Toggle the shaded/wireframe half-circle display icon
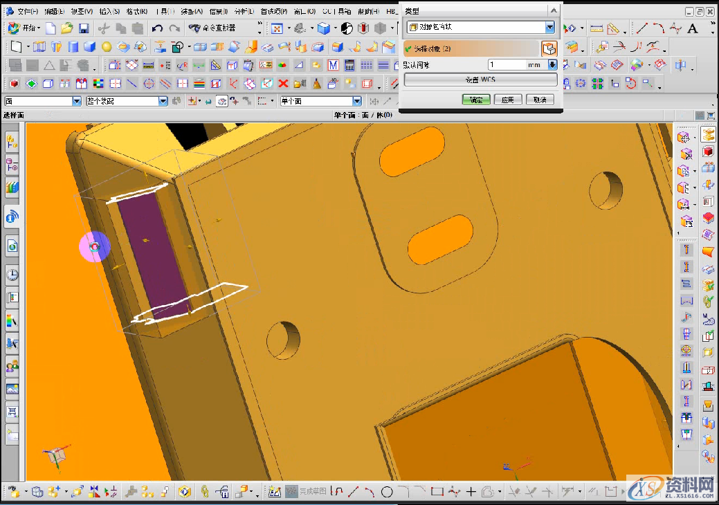The width and height of the screenshot is (719, 505). pos(347,28)
